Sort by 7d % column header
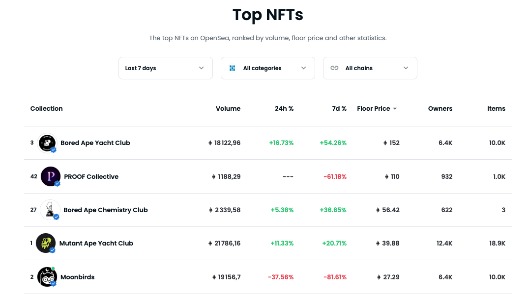This screenshot has width=528, height=295. coord(339,109)
